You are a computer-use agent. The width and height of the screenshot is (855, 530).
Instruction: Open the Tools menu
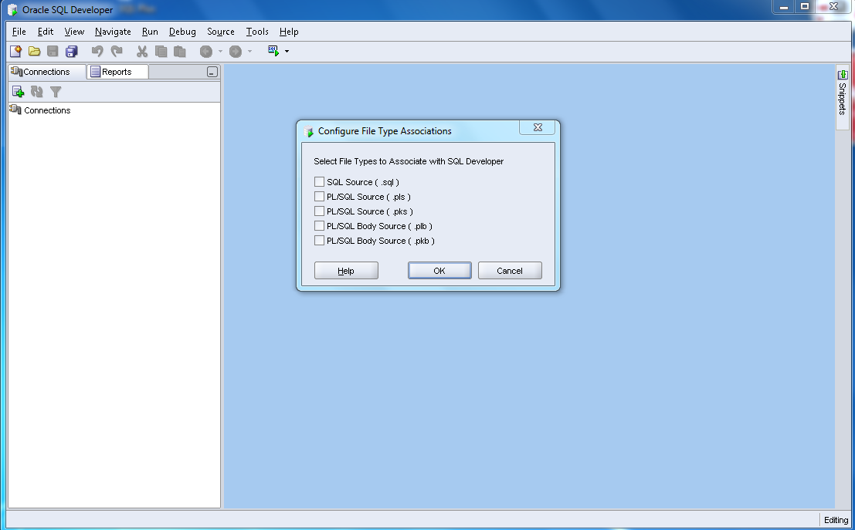257,32
